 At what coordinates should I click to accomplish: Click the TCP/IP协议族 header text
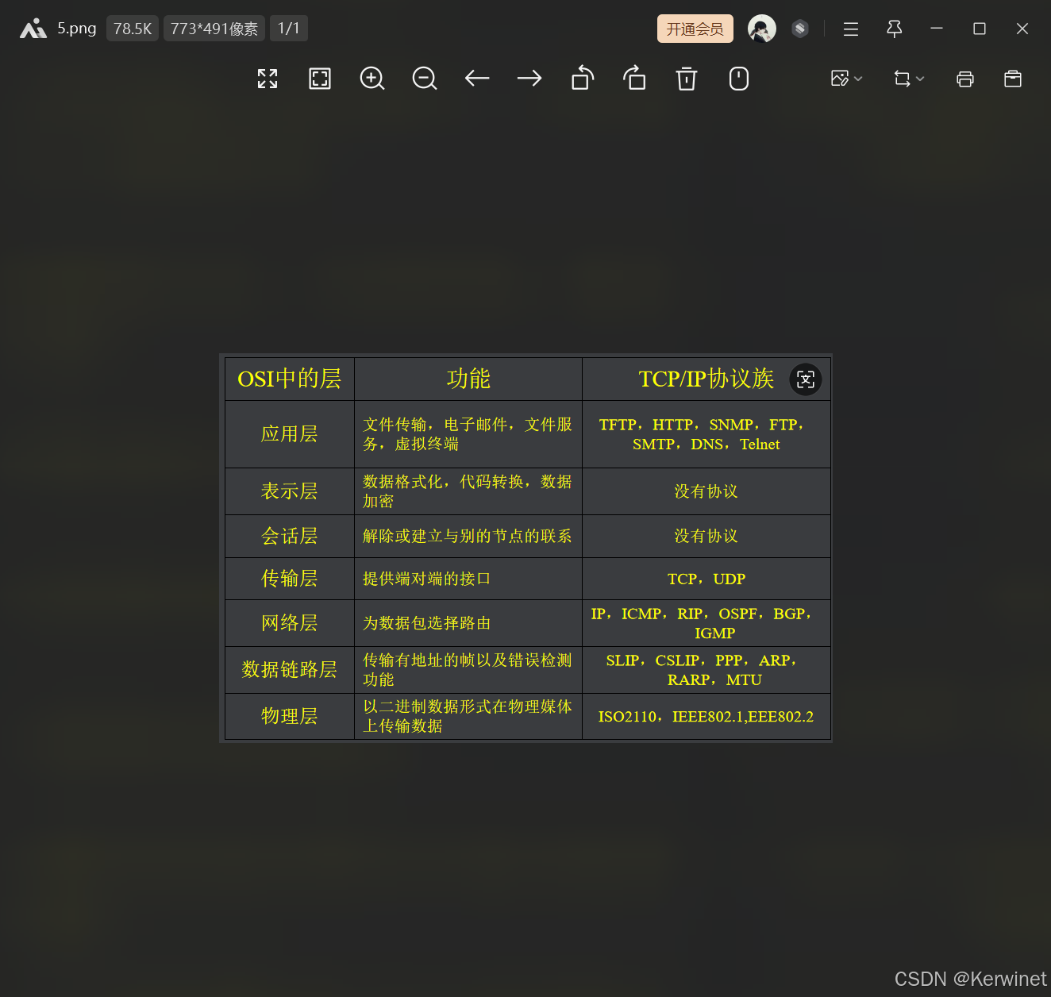click(706, 379)
